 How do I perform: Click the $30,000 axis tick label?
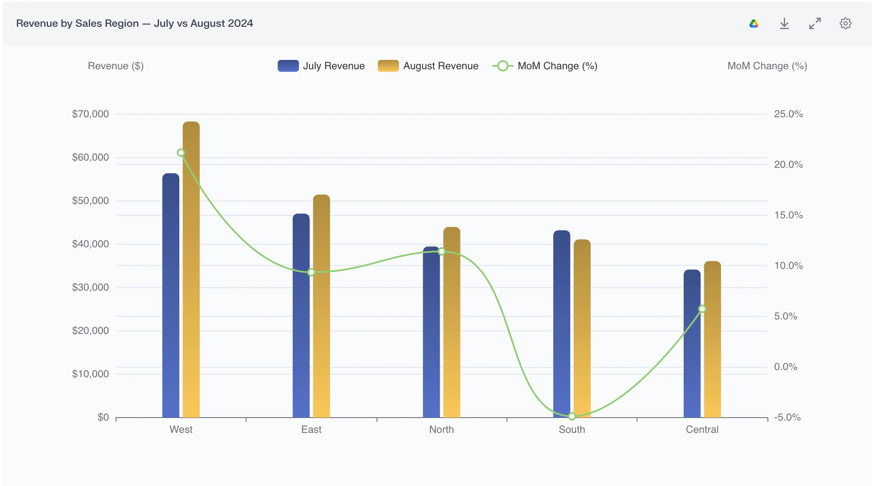[91, 287]
